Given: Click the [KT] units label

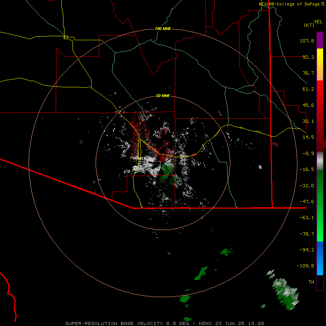Looking at the screenshot, I should click(309, 25).
